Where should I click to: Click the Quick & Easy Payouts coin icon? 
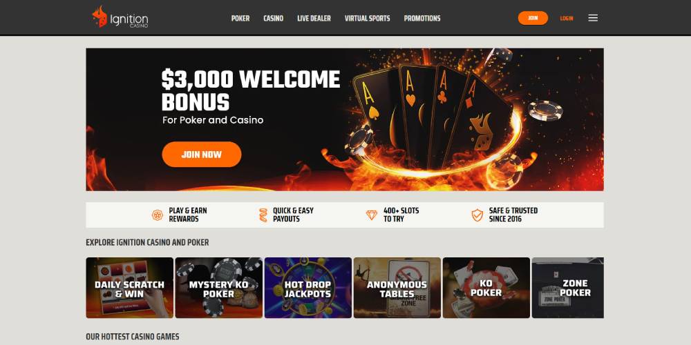pos(263,215)
